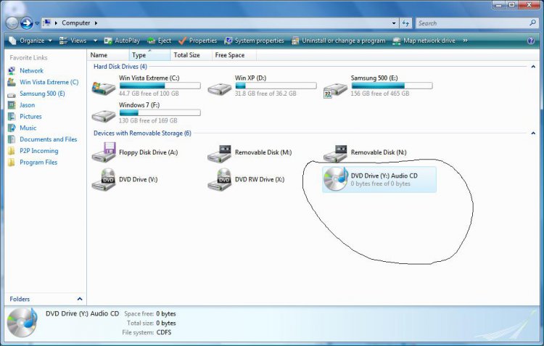
Task: Open recent pages dropdown arrow
Action: (x=37, y=23)
